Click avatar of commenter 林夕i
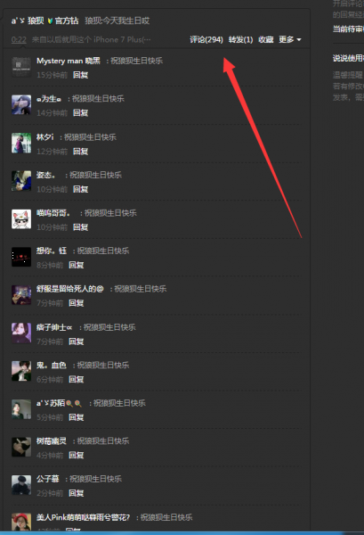The height and width of the screenshot is (535, 364). [21, 143]
